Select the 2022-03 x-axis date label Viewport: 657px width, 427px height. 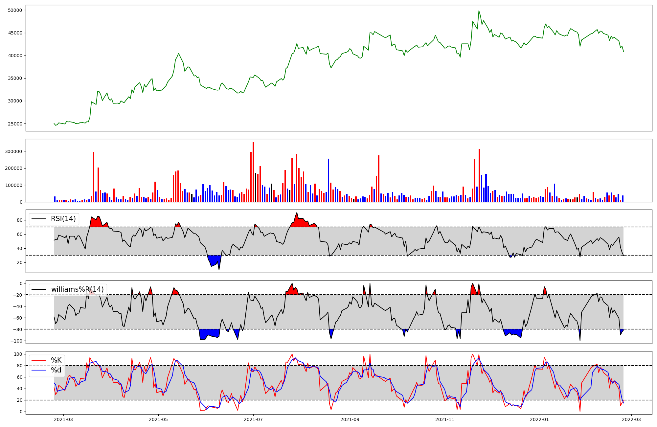click(x=631, y=419)
